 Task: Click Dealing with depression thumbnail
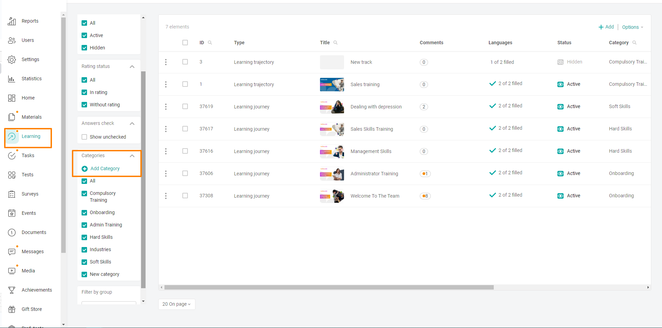(x=332, y=107)
